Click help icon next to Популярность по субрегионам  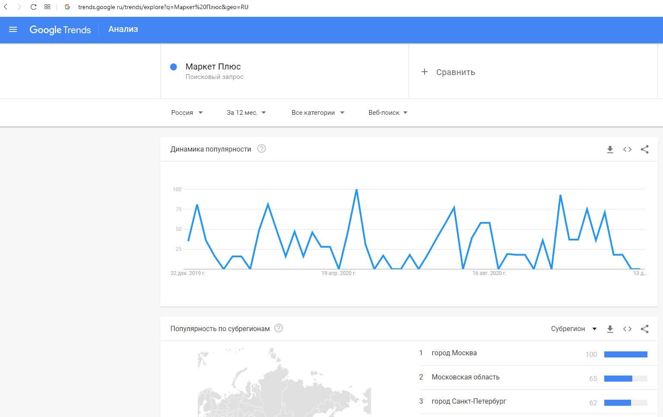tap(279, 329)
